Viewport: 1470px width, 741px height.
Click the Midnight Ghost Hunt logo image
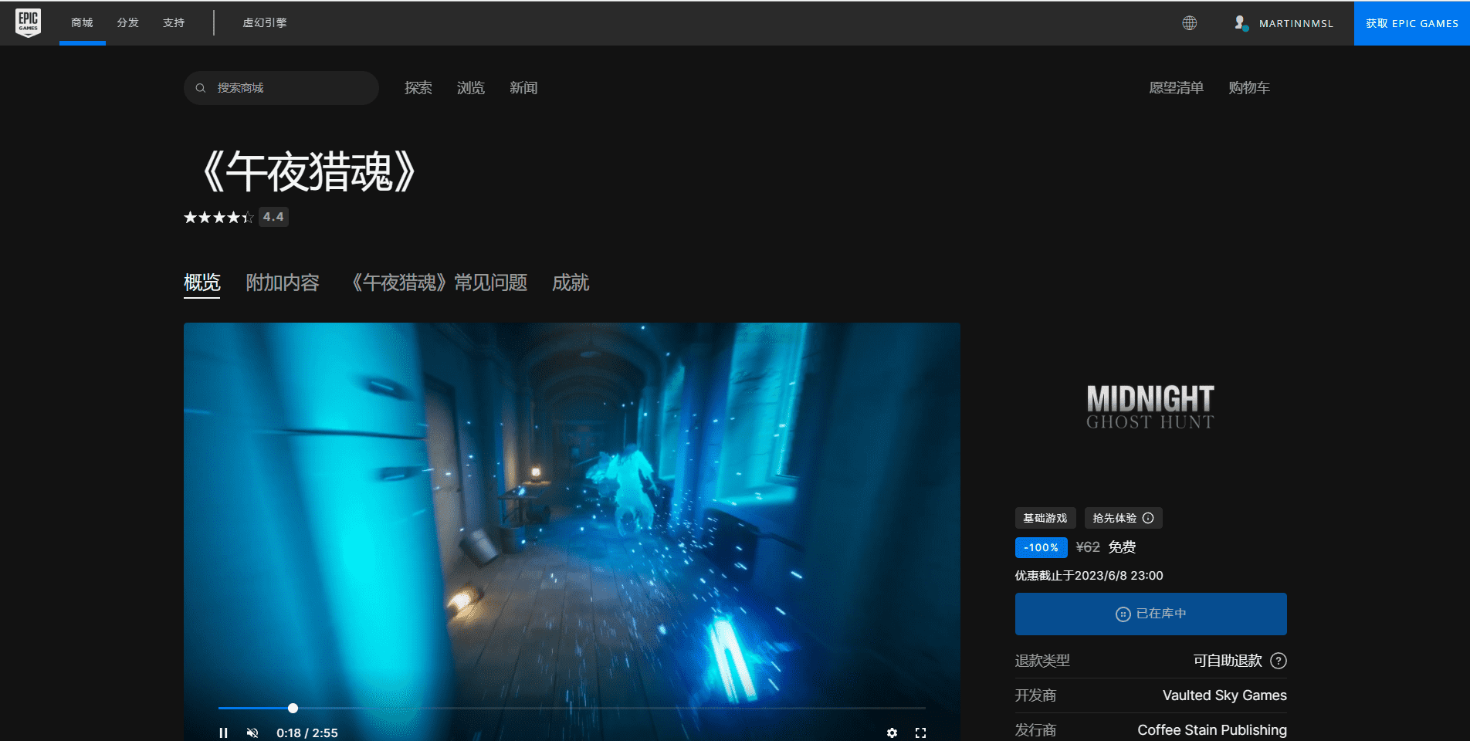click(x=1150, y=407)
